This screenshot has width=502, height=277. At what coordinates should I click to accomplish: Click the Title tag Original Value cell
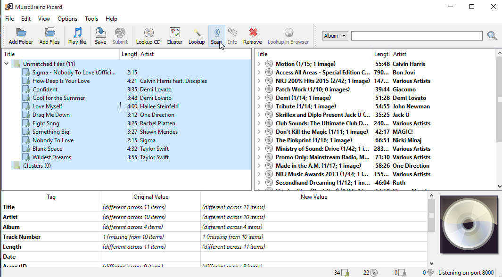(151, 207)
